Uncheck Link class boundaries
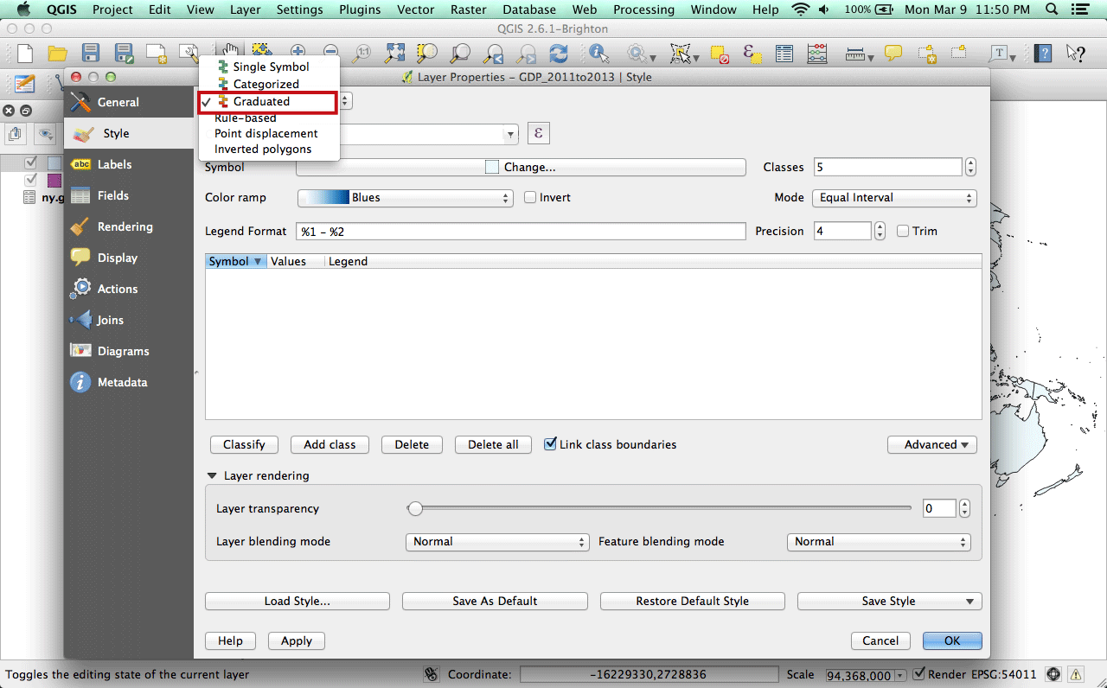 pyautogui.click(x=550, y=444)
